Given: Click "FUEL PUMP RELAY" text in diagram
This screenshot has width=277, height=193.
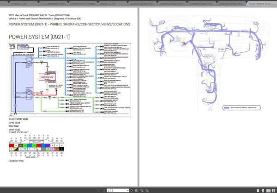Looking at the screenshot, I should tap(53, 47).
